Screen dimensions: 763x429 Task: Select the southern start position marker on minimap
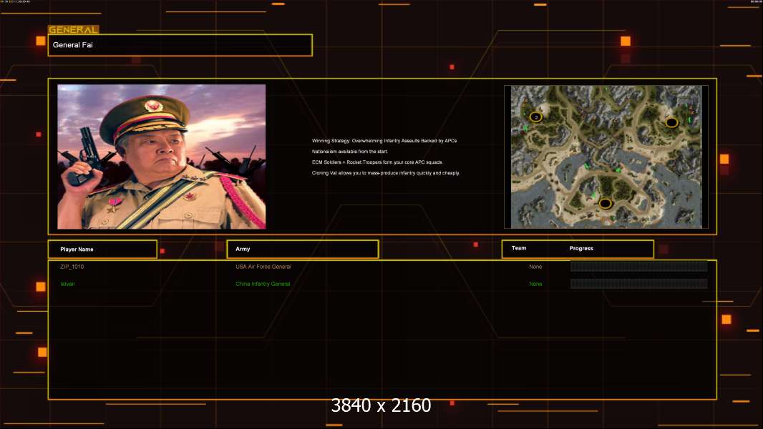(605, 204)
